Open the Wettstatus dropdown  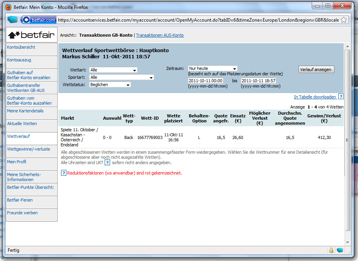pyautogui.click(x=110, y=85)
